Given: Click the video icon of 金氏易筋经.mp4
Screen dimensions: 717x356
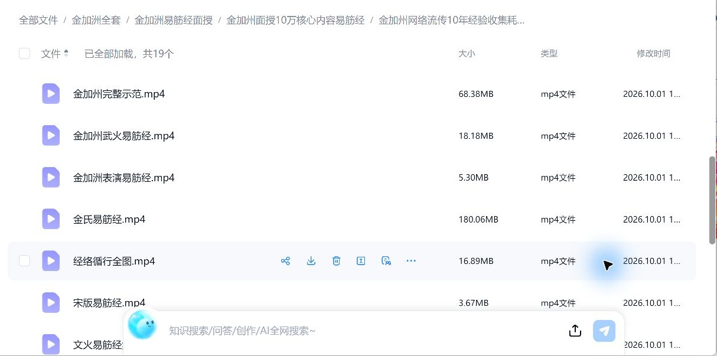Looking at the screenshot, I should pyautogui.click(x=51, y=219).
